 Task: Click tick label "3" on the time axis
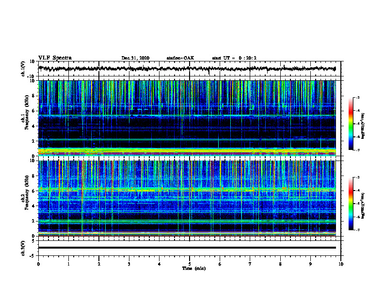pos(129,264)
